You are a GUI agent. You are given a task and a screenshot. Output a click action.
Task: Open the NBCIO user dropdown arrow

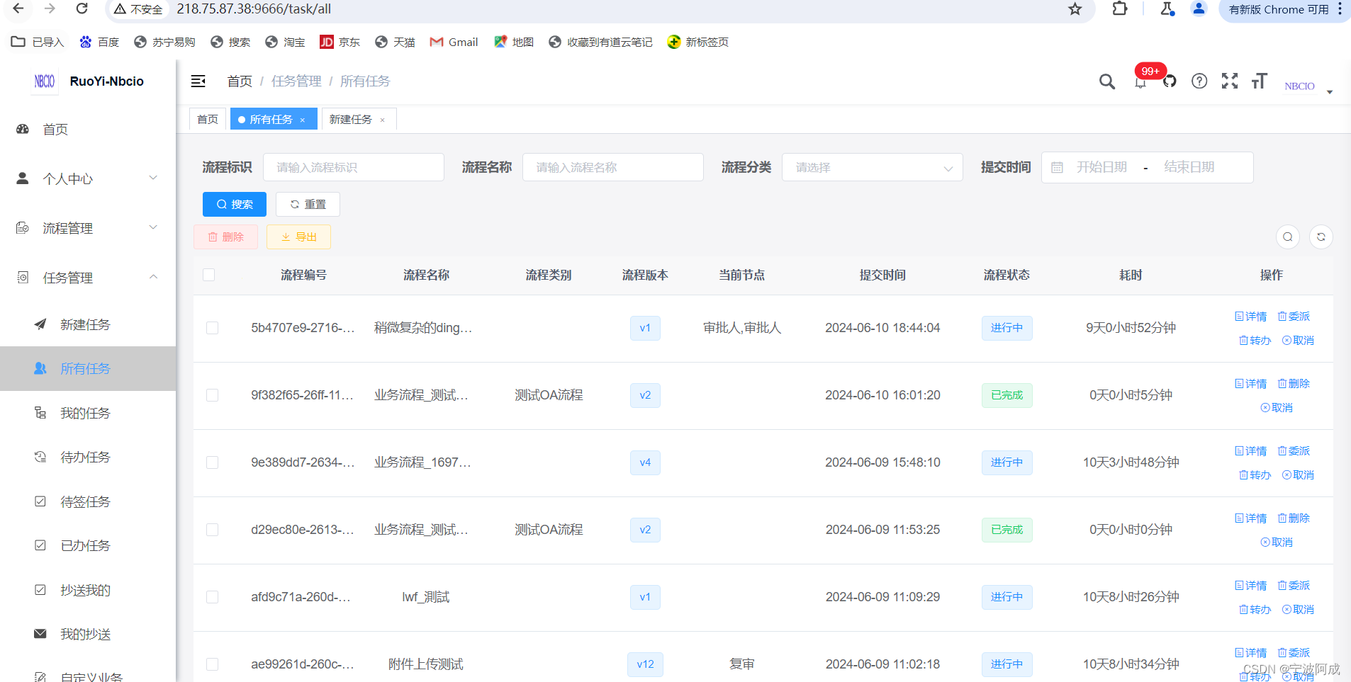pyautogui.click(x=1330, y=91)
